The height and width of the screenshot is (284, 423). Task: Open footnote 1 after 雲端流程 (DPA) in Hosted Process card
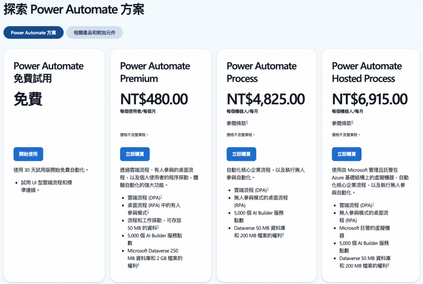point(373,204)
